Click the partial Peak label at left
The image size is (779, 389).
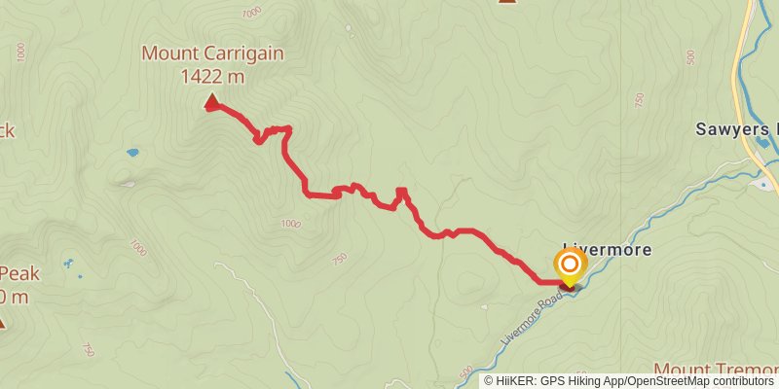pos(19,273)
